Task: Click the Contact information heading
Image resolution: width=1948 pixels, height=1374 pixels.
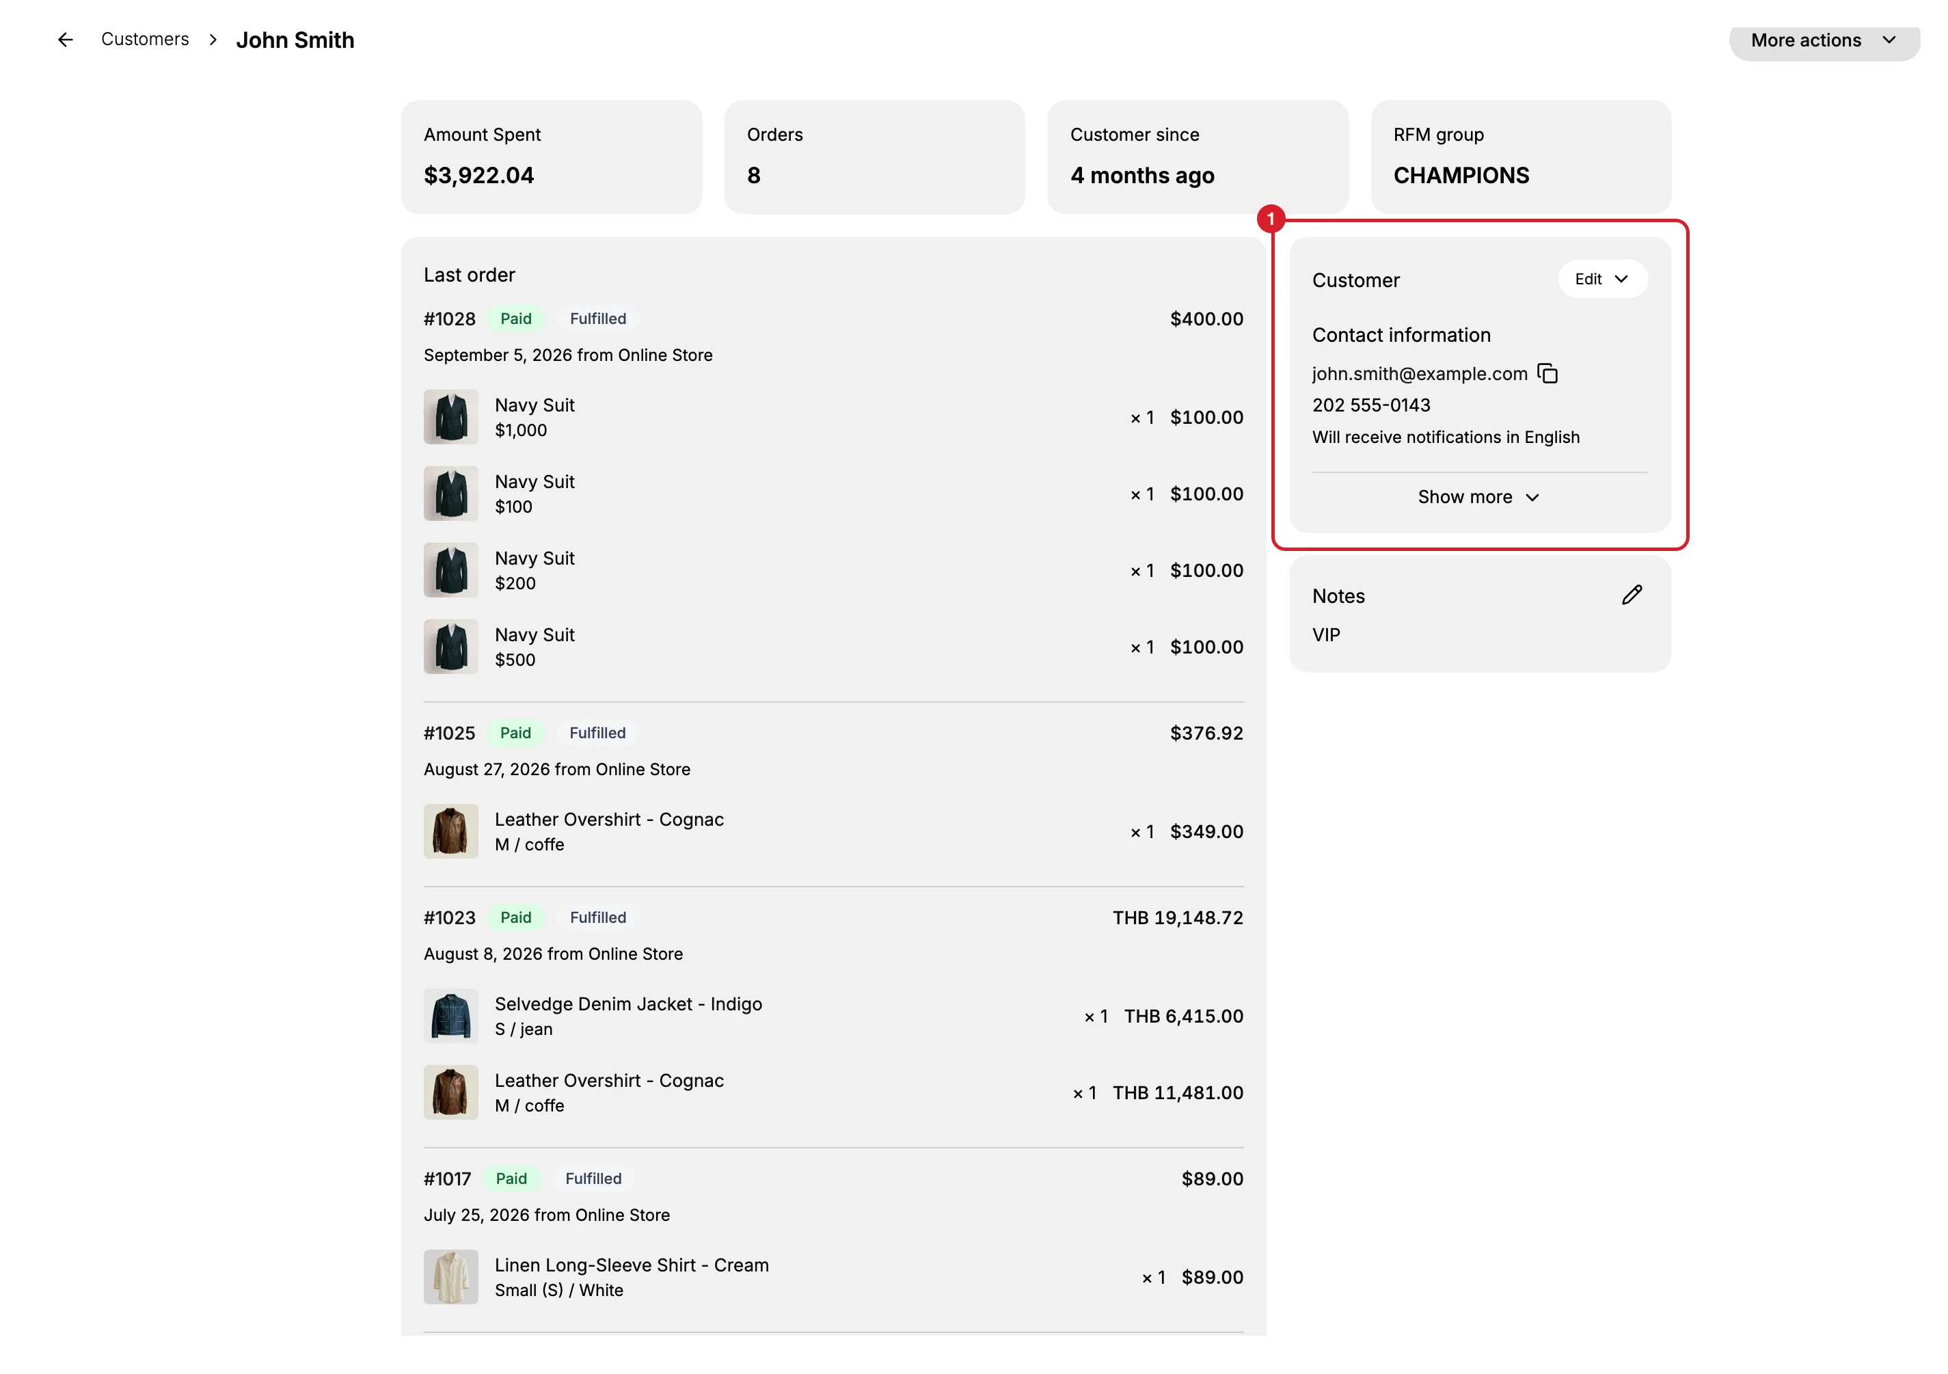Action: 1401,335
